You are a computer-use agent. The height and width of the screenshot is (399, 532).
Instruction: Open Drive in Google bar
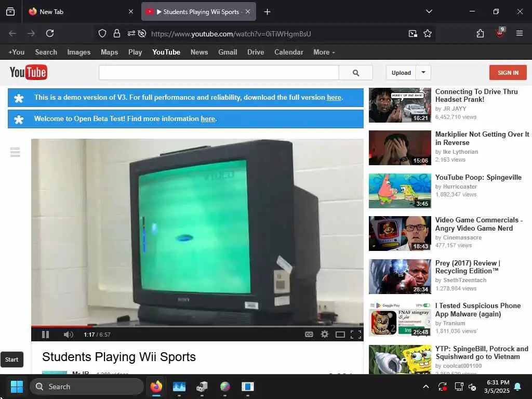[256, 52]
